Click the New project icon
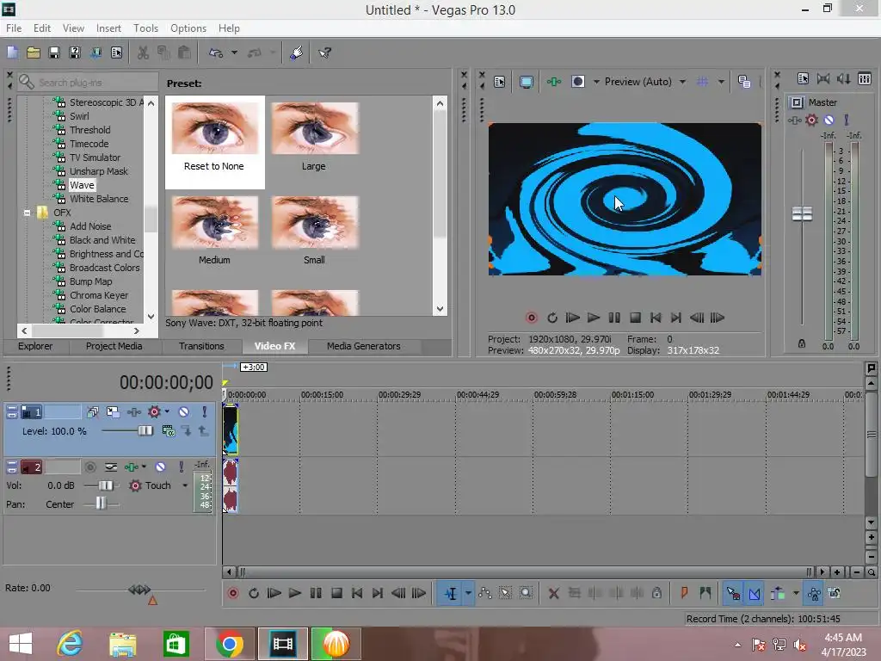This screenshot has width=881, height=661. point(12,53)
